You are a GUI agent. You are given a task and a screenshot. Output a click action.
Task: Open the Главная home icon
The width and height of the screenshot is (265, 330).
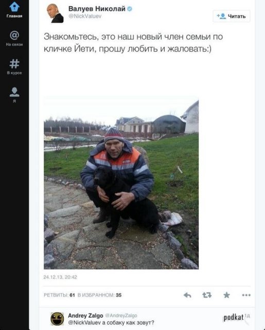pos(14,7)
